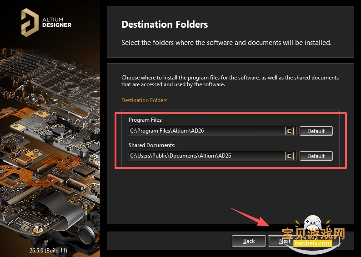This screenshot has width=361, height=257.
Task: Continue with the Next button
Action: click(x=285, y=241)
